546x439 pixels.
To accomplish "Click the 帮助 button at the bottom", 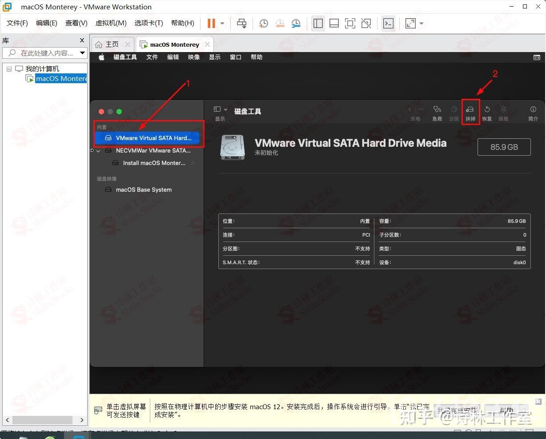I will (x=506, y=410).
